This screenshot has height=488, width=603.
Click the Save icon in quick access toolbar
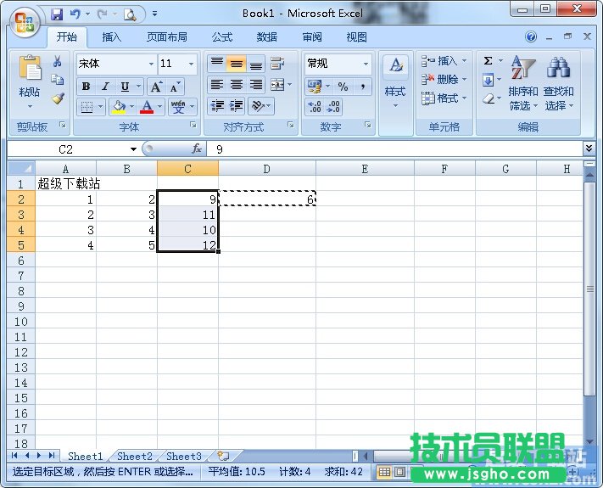click(x=57, y=14)
